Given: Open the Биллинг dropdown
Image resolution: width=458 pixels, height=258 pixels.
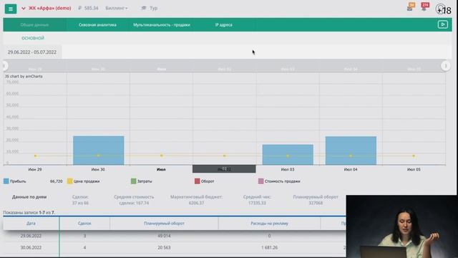Looking at the screenshot, I should point(116,8).
